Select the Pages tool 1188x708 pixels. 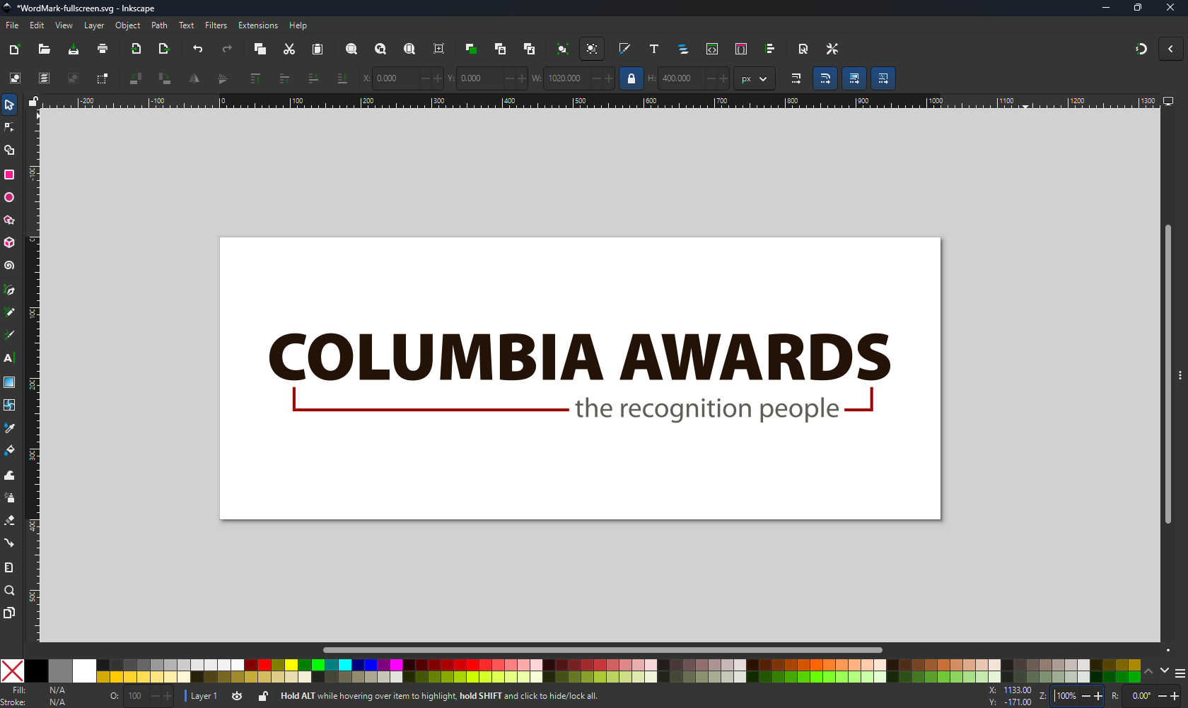(x=9, y=613)
